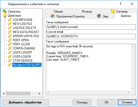Viewport: 138px width, 107px height.
Task: Click the Действия lightbulb icon
Action: coord(5,16)
